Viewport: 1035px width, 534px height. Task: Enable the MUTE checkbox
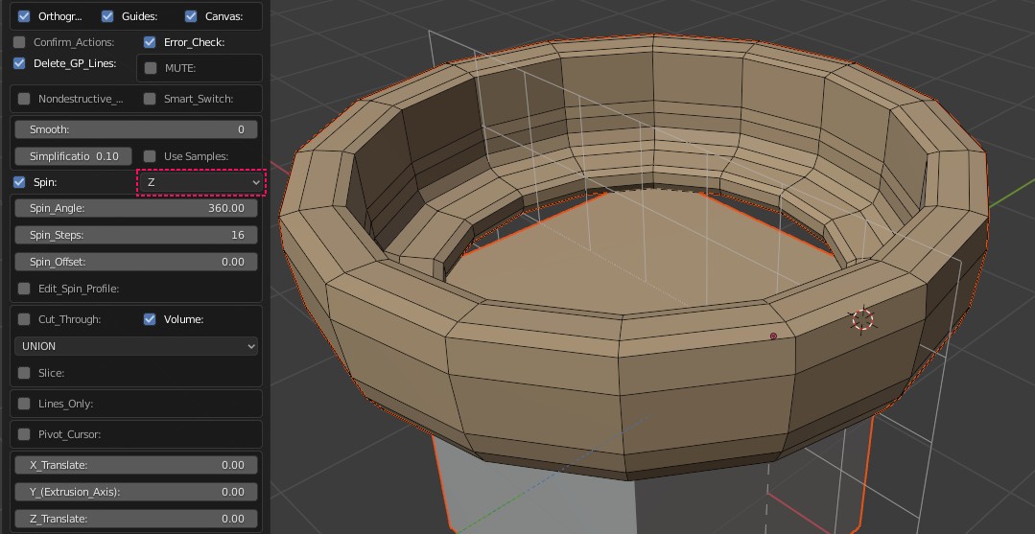151,68
